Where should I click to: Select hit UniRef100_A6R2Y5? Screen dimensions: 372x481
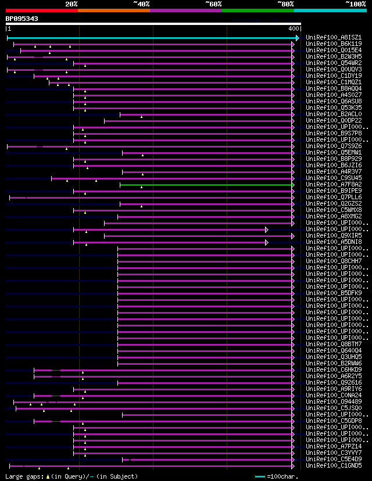coord(334,376)
